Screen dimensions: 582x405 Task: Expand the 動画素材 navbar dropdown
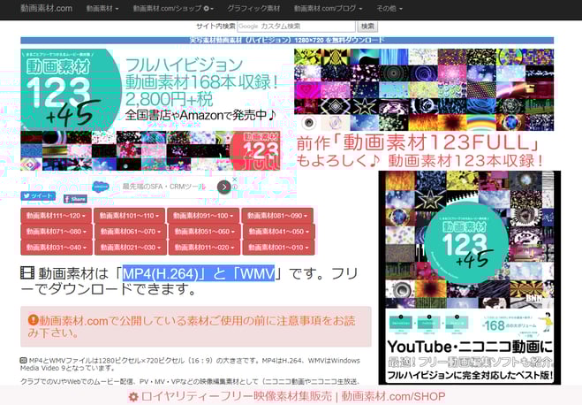tap(102, 8)
